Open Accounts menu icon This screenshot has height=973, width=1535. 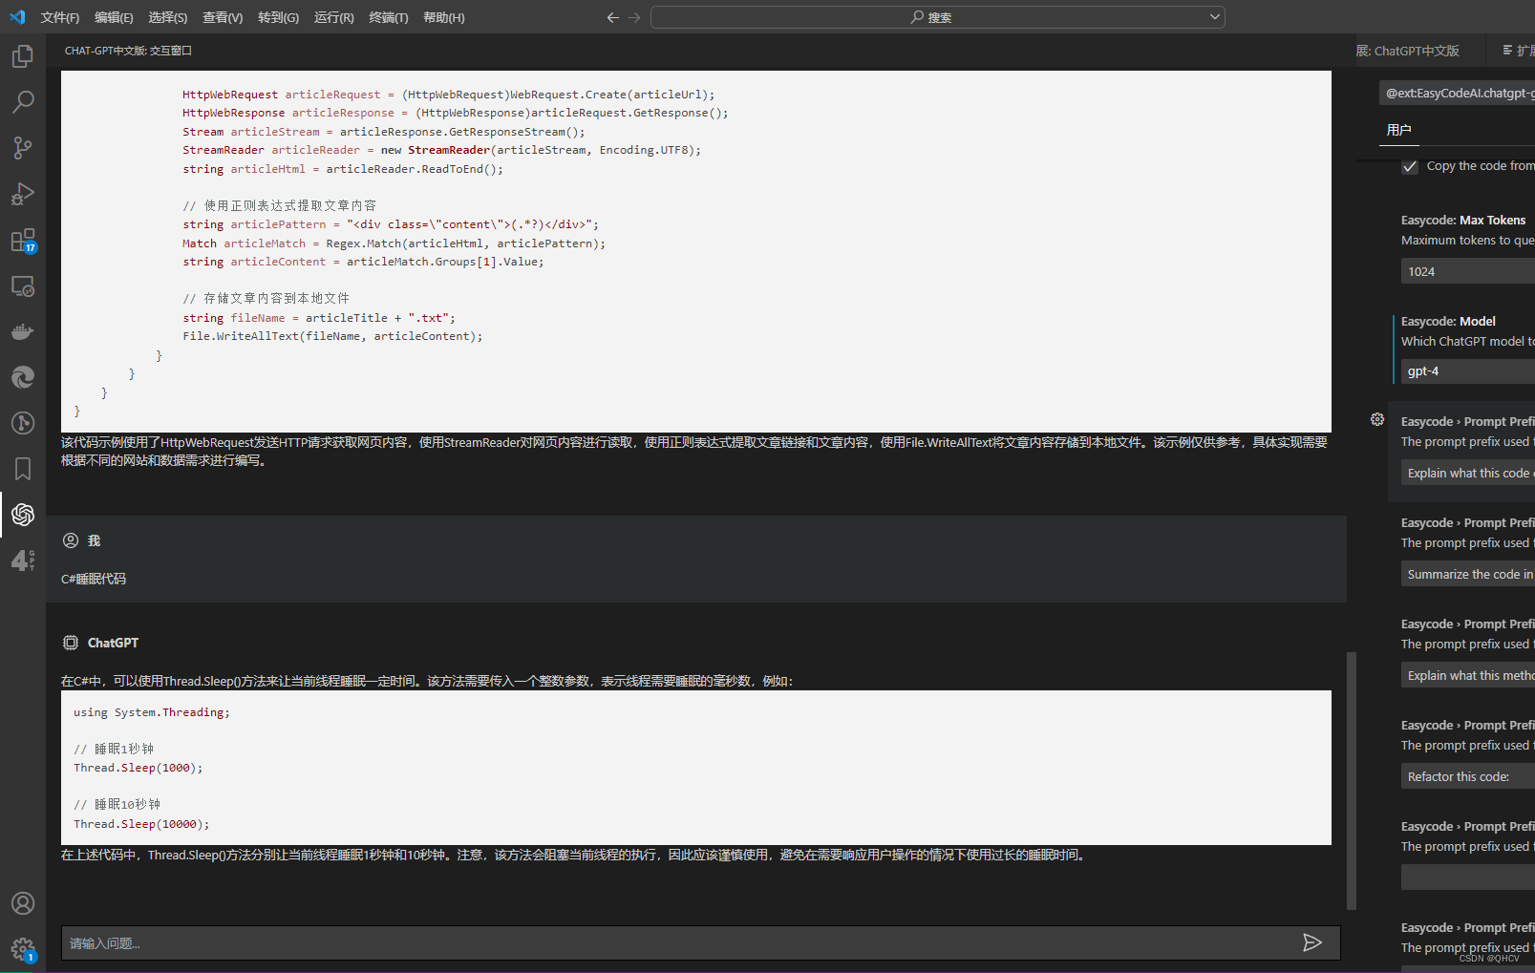23,903
